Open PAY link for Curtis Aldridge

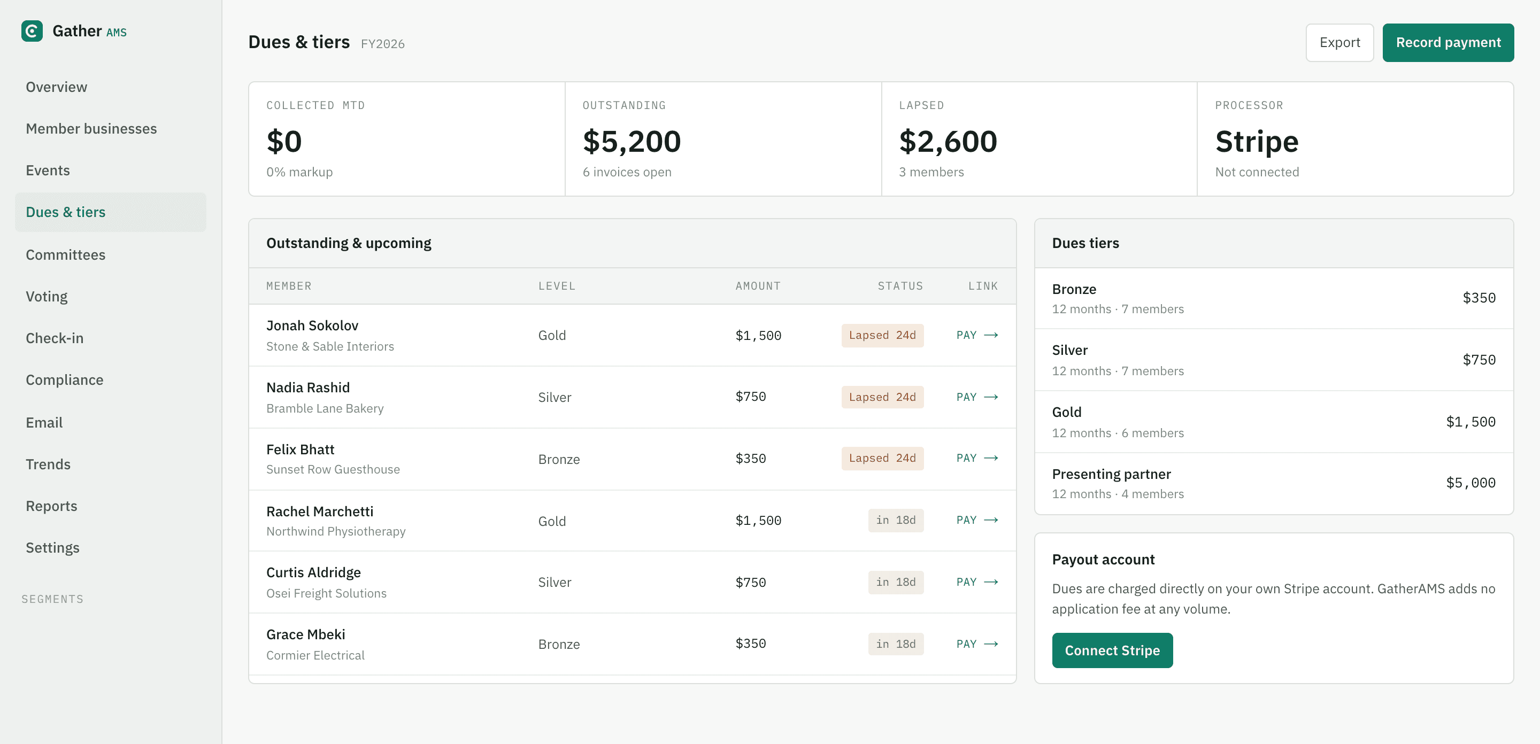[977, 583]
